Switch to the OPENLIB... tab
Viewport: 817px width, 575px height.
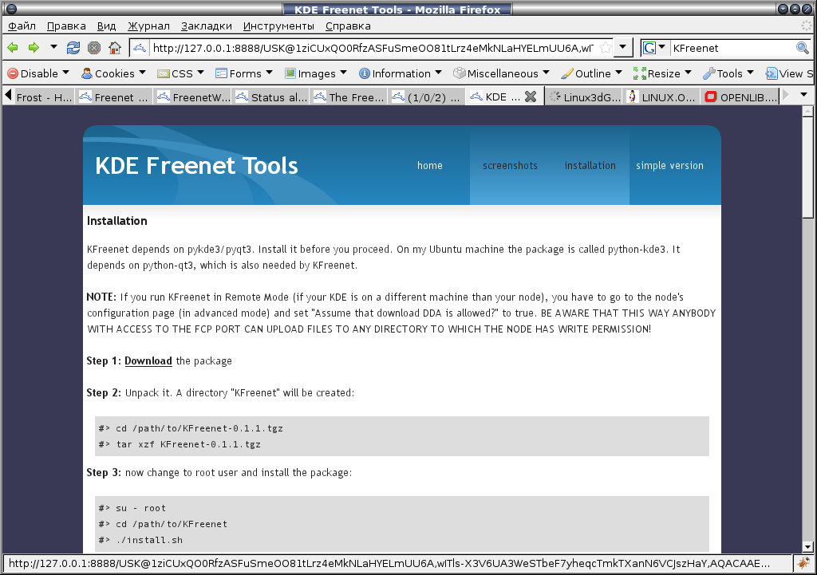[740, 96]
